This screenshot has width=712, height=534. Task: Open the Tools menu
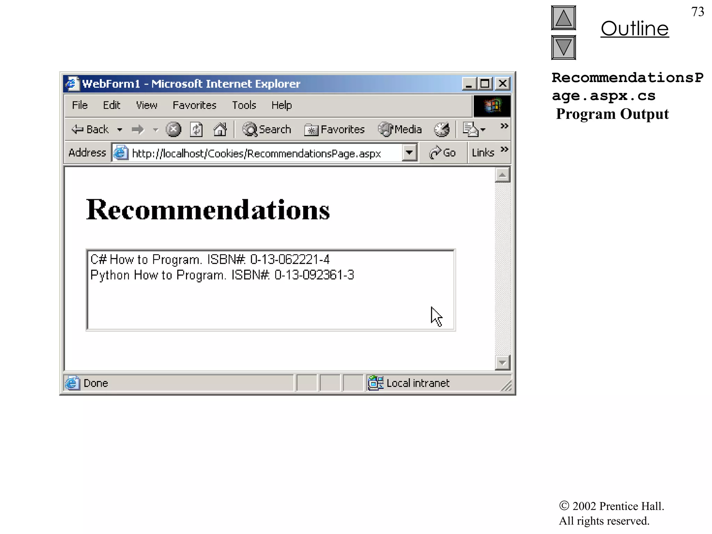244,105
